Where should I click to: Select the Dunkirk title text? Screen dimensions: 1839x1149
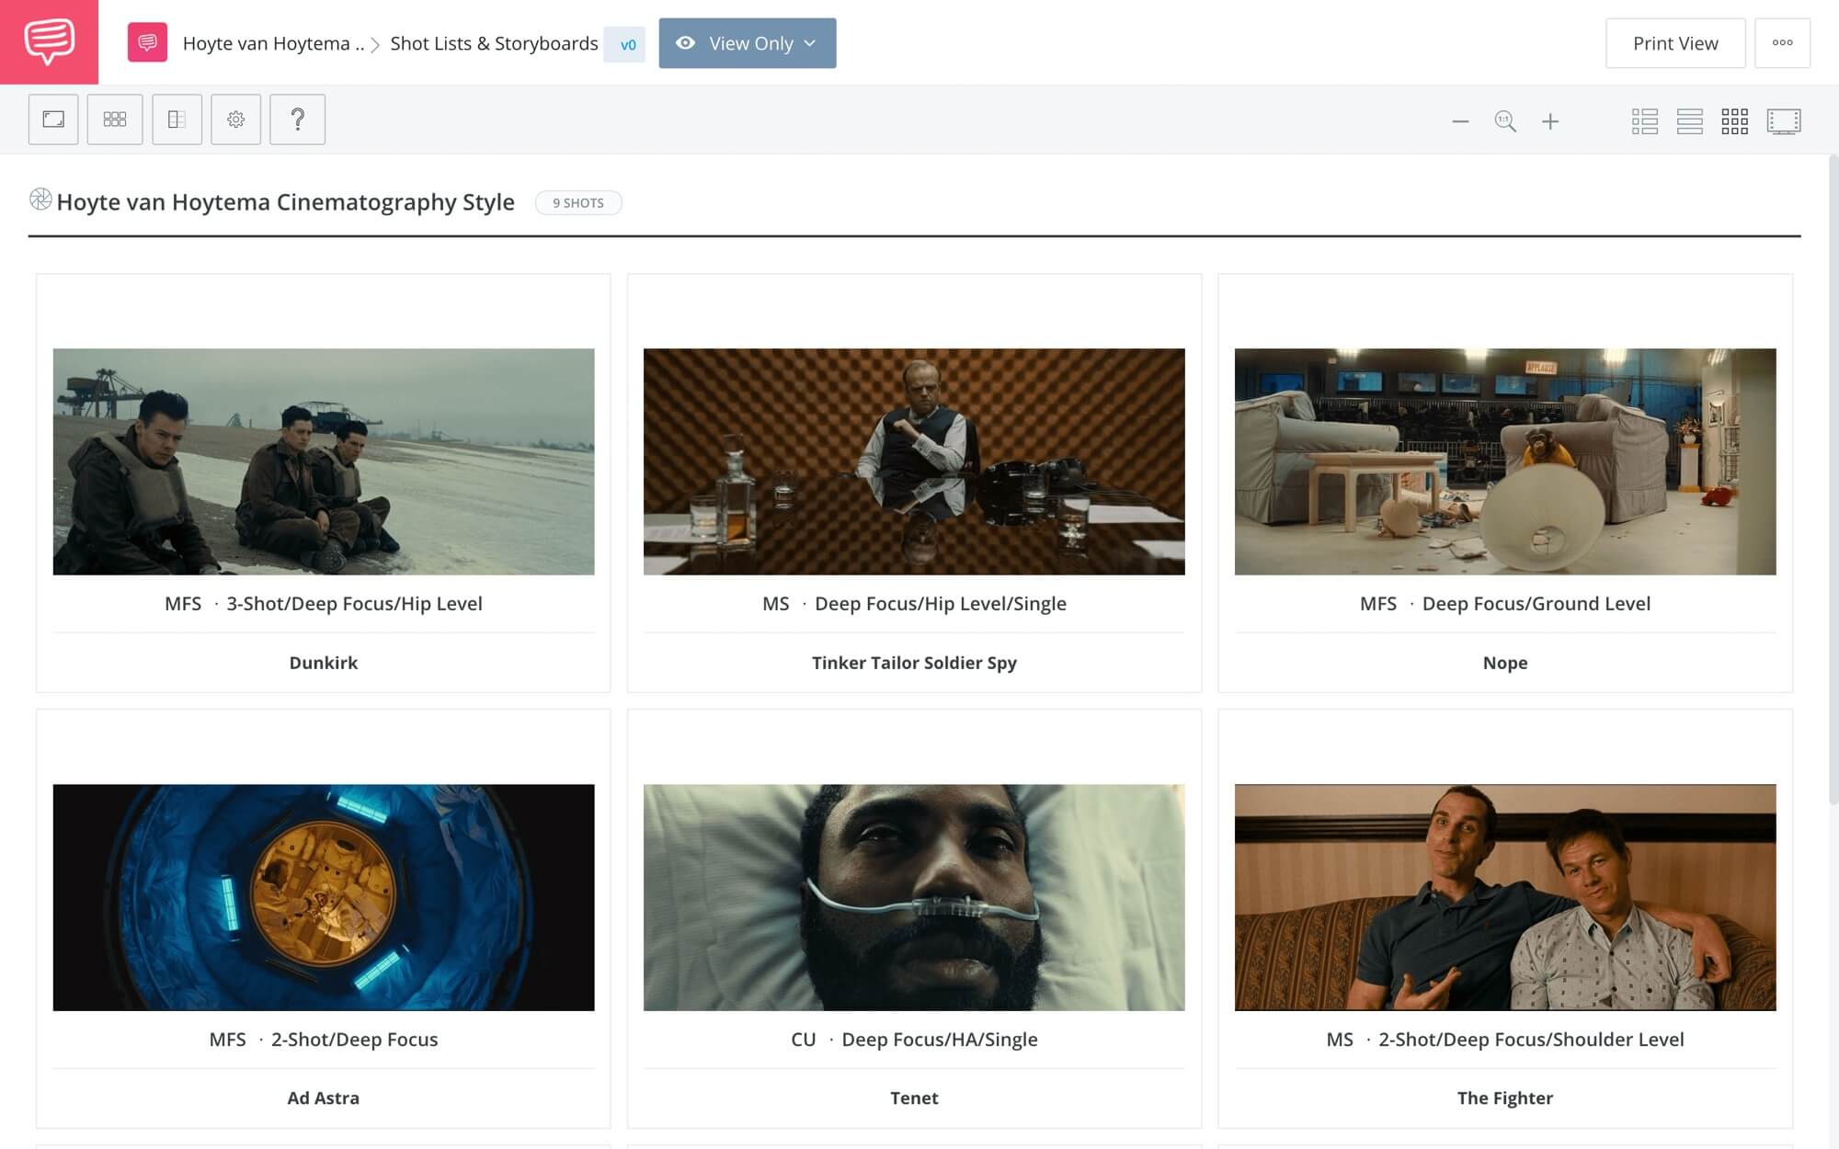point(324,663)
